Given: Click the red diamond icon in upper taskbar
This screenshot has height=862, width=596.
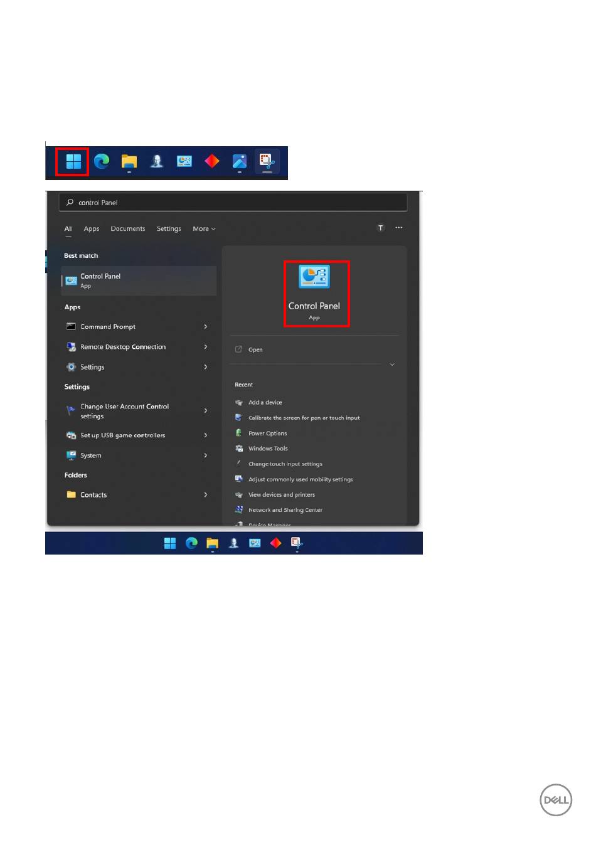Looking at the screenshot, I should [x=212, y=162].
